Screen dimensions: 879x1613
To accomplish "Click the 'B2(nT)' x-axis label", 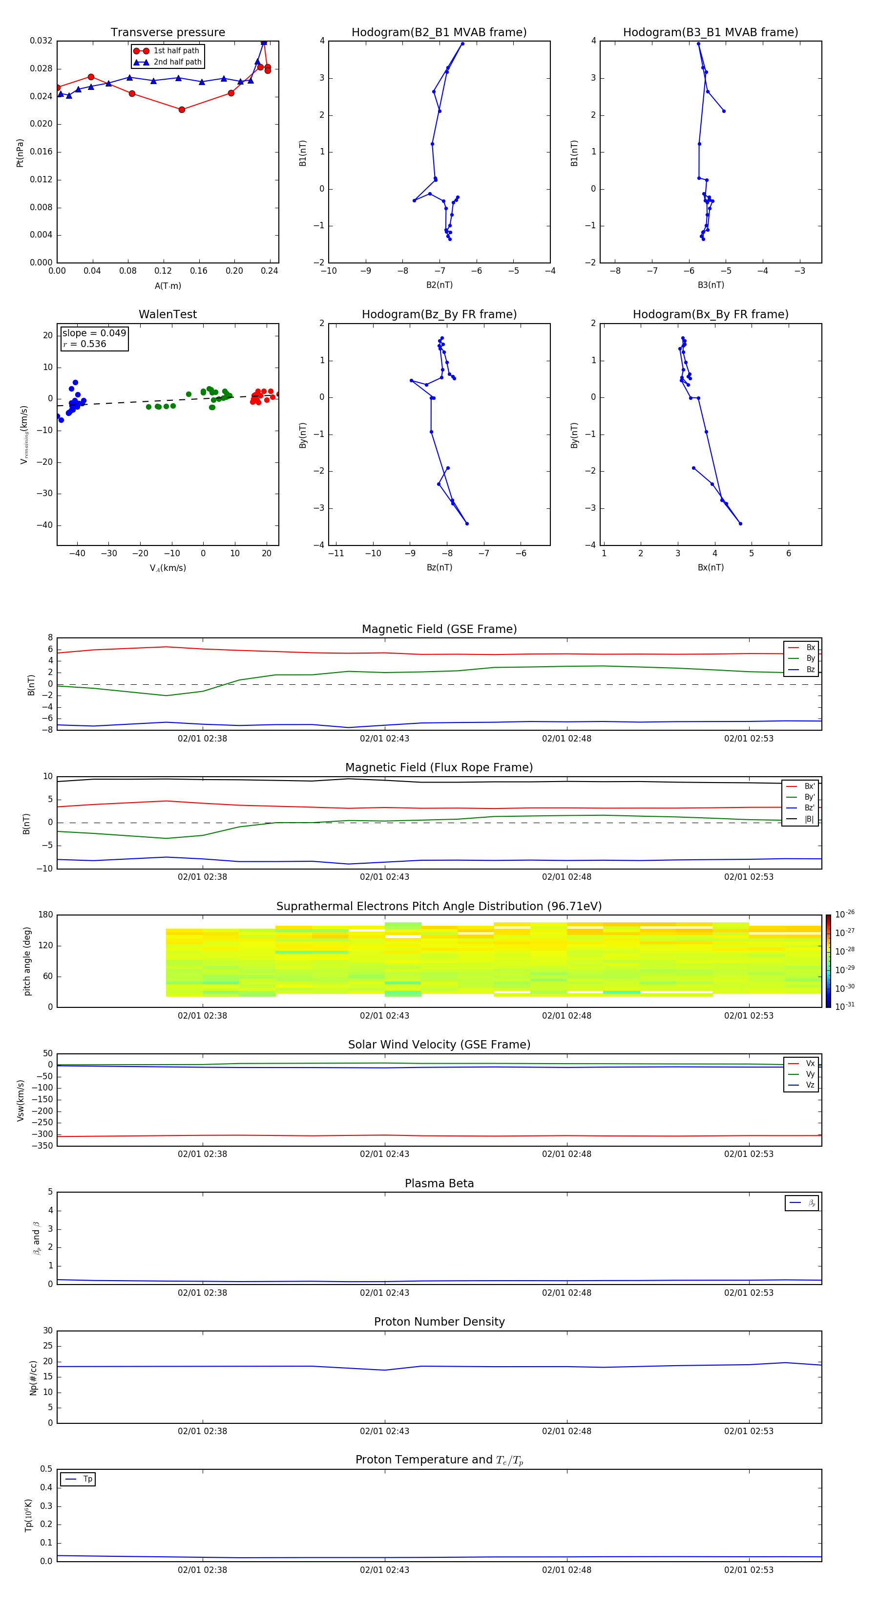I will tap(439, 285).
